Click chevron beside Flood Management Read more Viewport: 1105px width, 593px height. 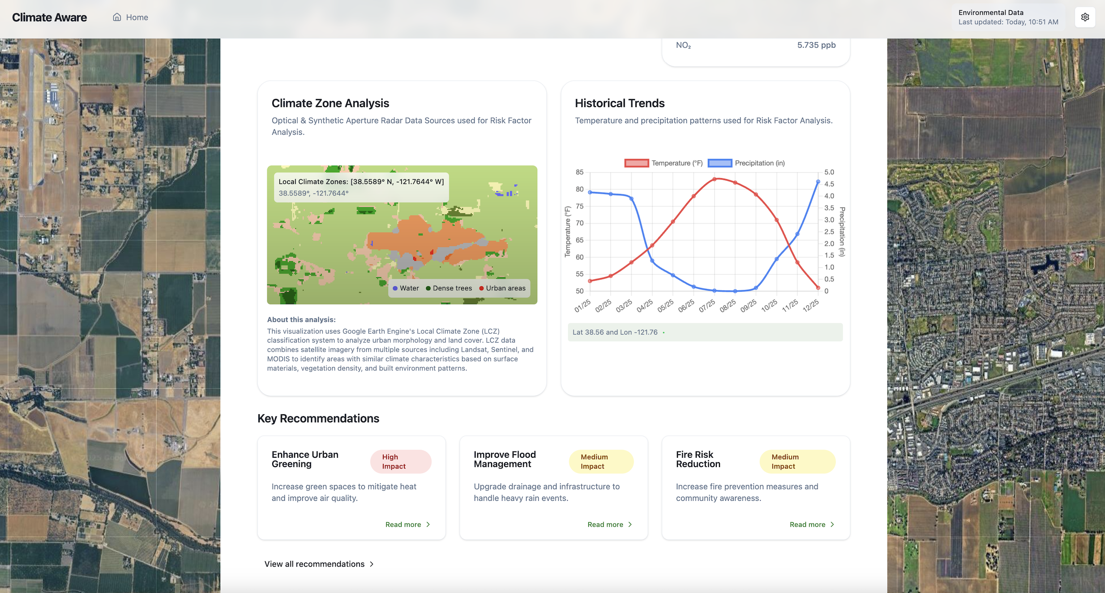(630, 524)
